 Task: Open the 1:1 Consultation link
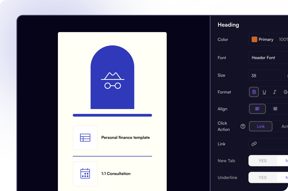click(x=116, y=174)
